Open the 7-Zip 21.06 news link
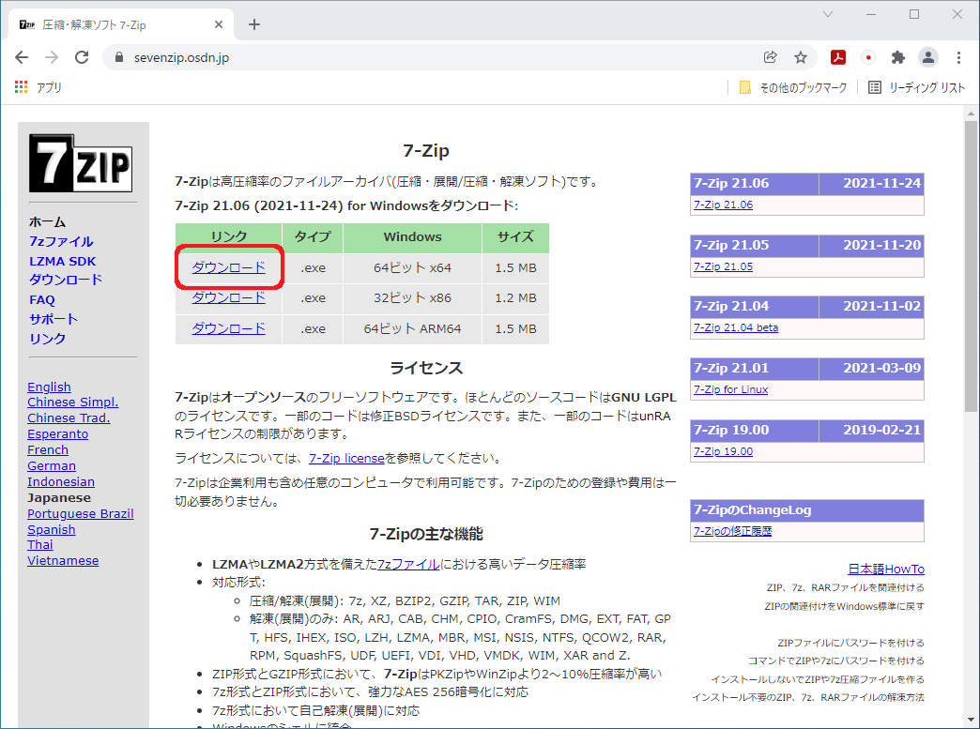 (x=723, y=205)
